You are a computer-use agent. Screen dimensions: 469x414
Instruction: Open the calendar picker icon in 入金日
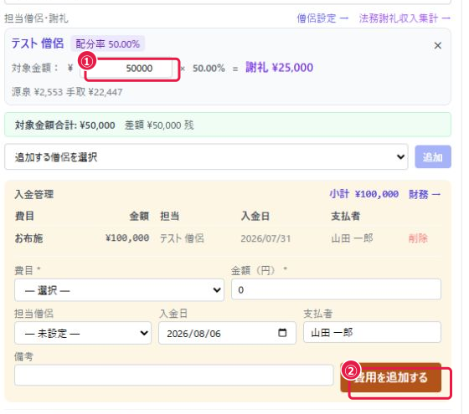[x=282, y=333]
